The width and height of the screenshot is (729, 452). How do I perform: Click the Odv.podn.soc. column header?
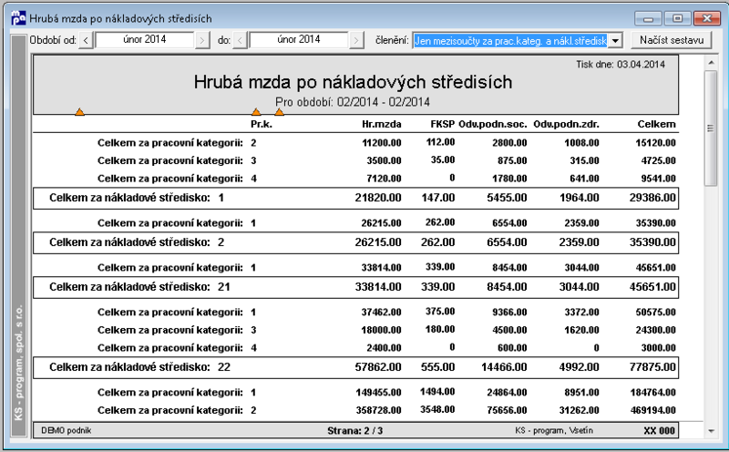tap(492, 124)
